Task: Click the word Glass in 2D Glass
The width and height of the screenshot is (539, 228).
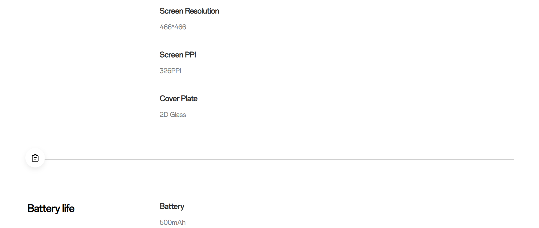Action: (178, 115)
